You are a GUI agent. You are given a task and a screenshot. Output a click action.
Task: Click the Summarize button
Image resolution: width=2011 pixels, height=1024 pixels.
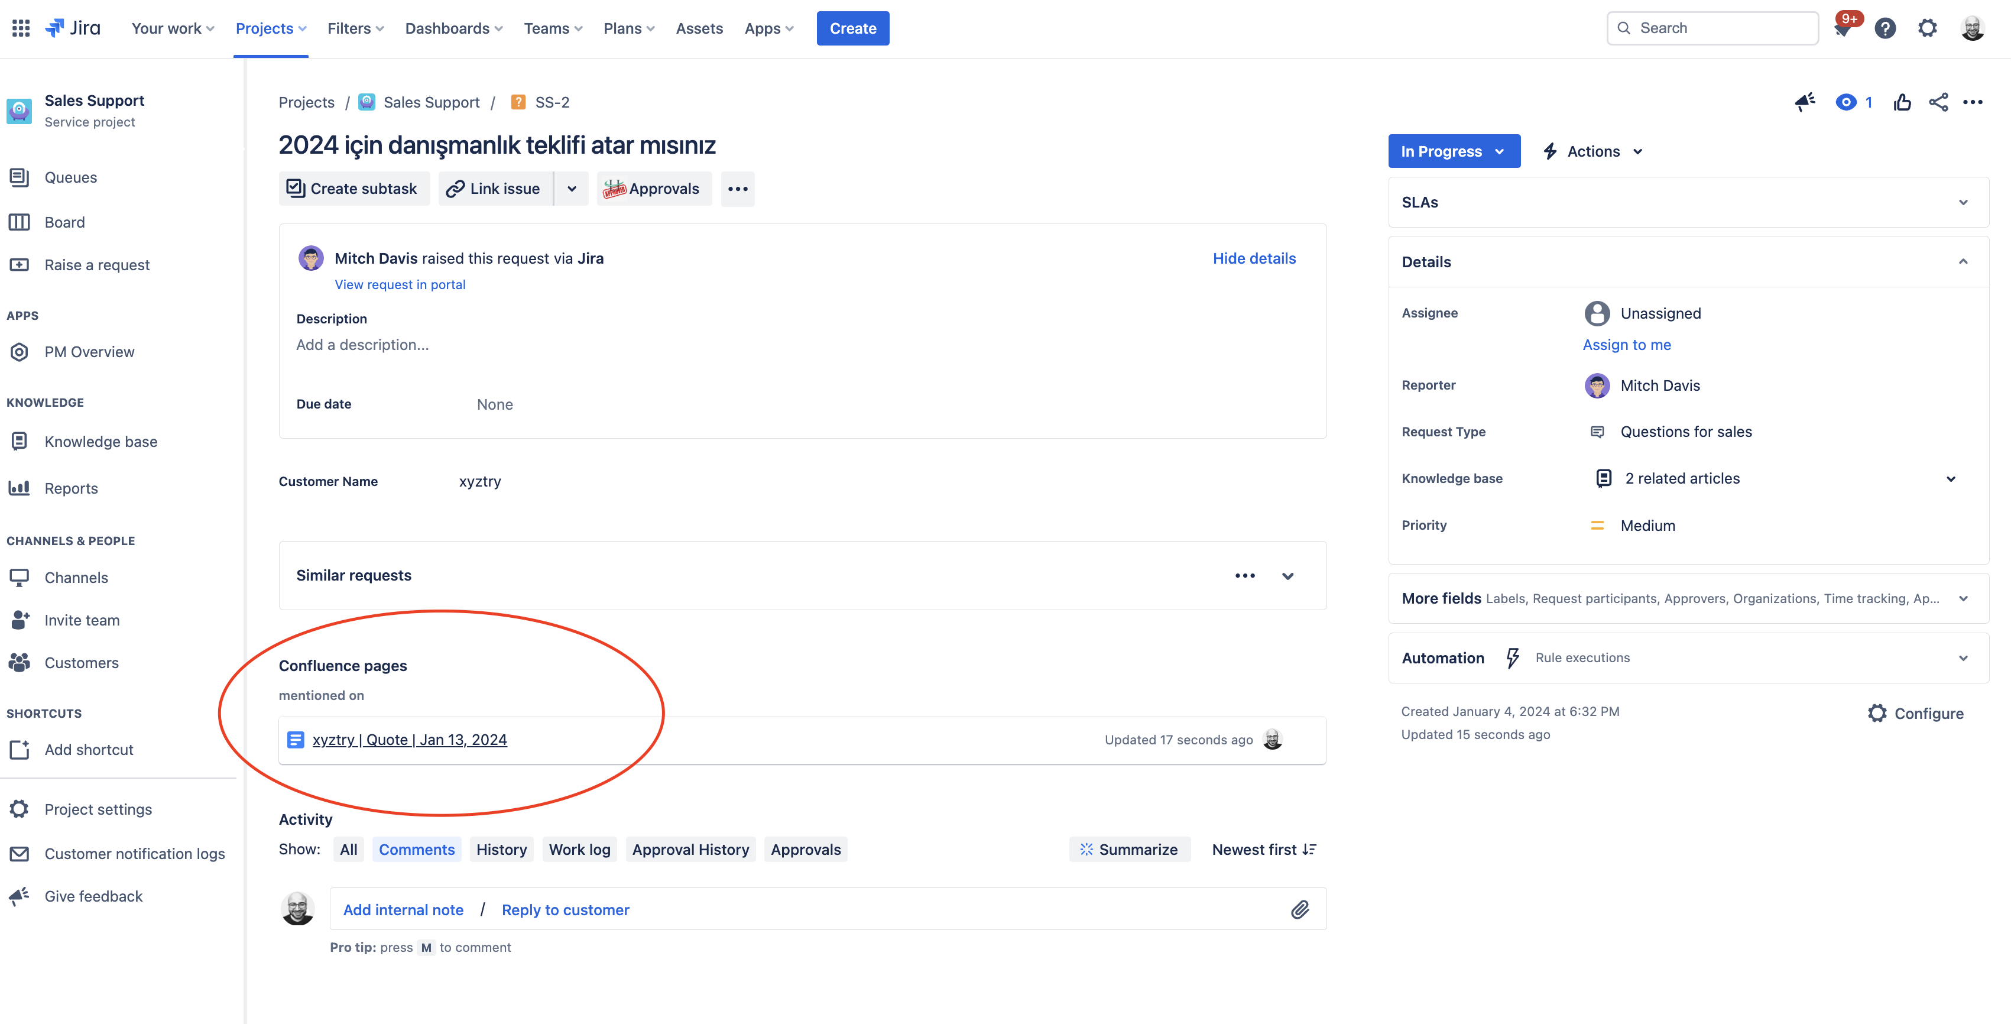[x=1130, y=849]
